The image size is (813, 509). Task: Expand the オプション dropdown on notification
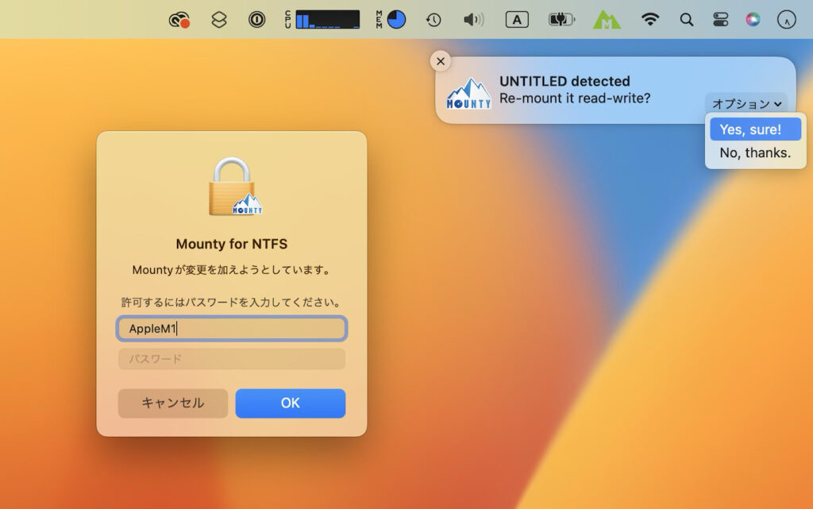(x=746, y=103)
